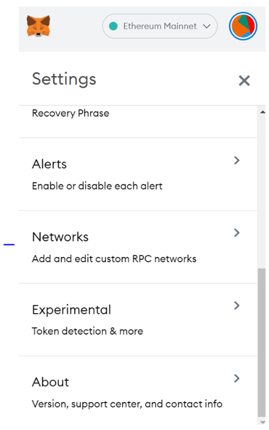Click the Recovery Phrase text
The width and height of the screenshot is (269, 430).
click(x=70, y=113)
